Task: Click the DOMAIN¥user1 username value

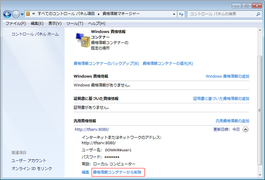Action: [118, 150]
